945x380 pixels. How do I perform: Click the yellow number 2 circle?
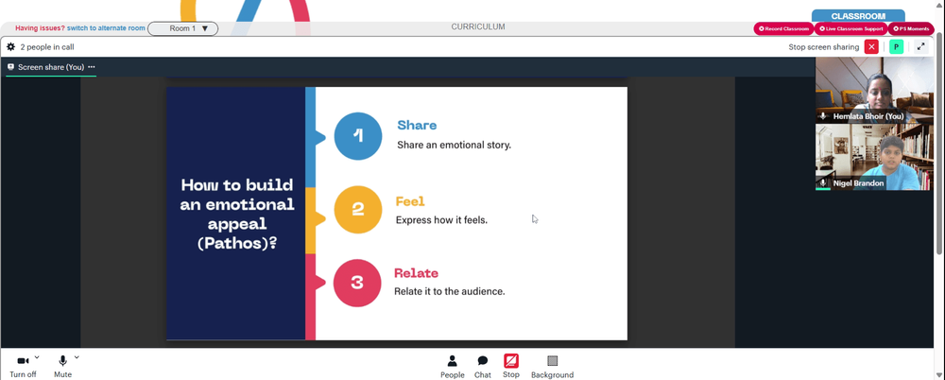click(x=358, y=209)
